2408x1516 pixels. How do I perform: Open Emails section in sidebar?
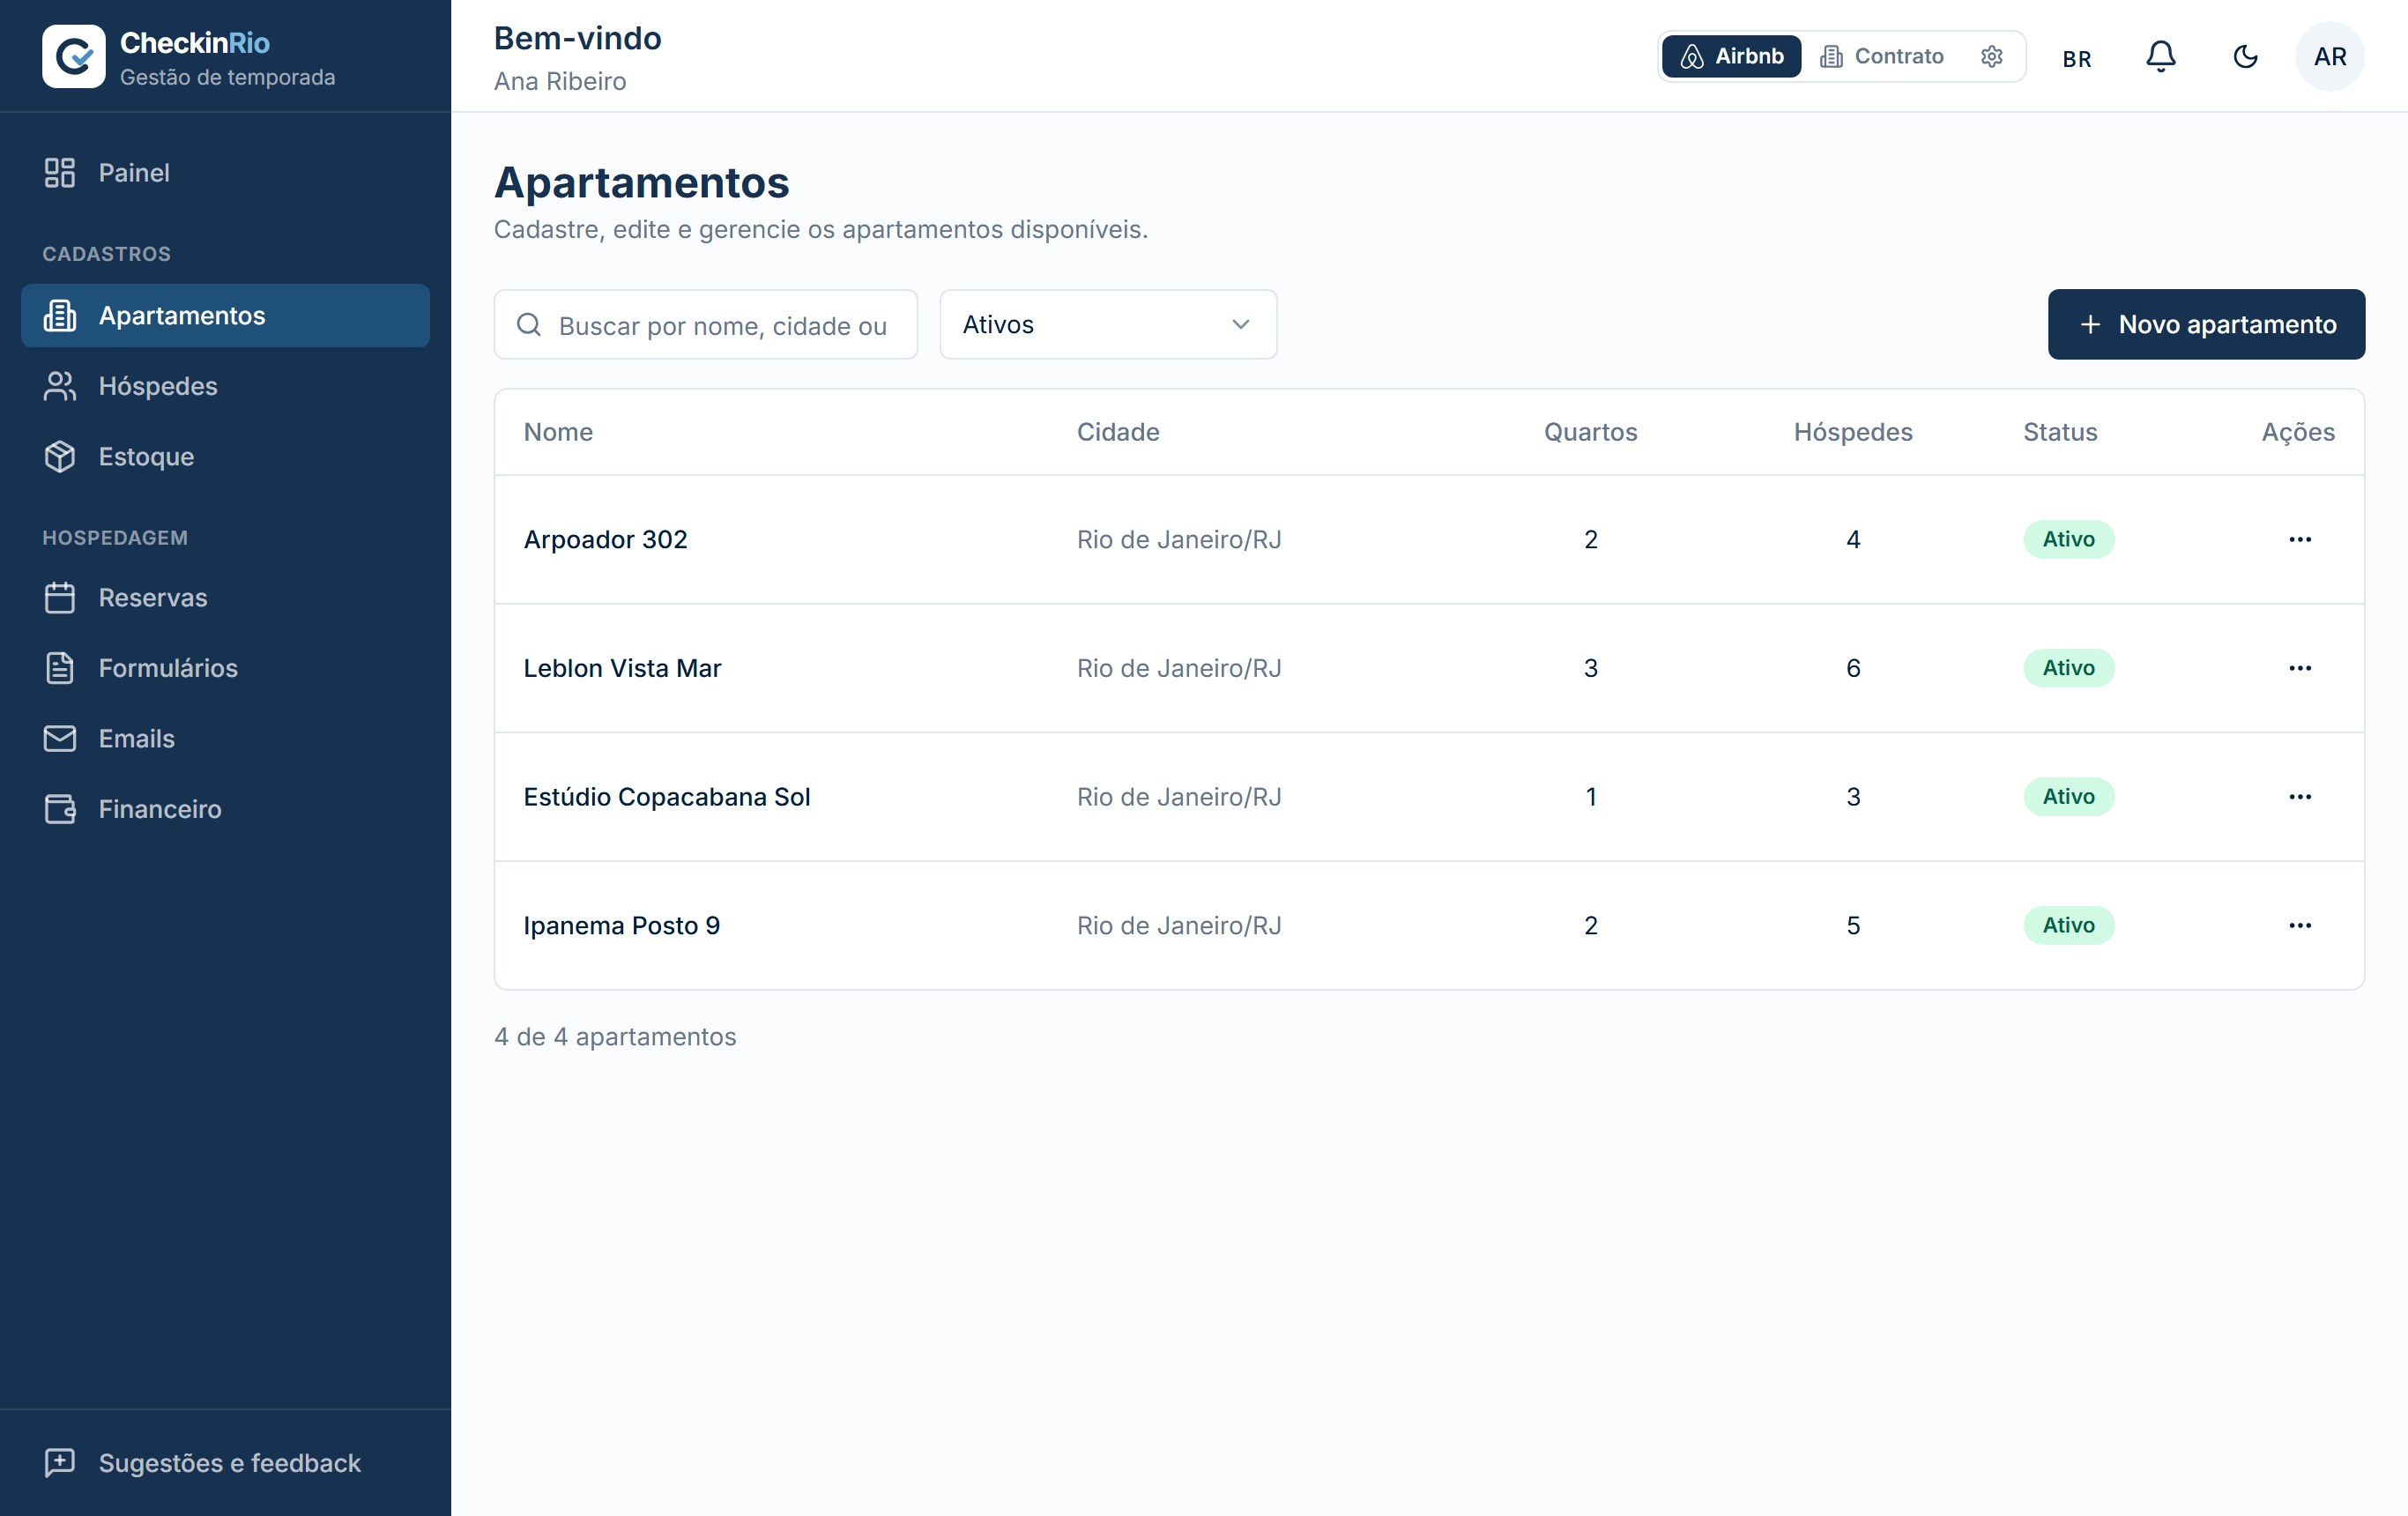tap(225, 739)
